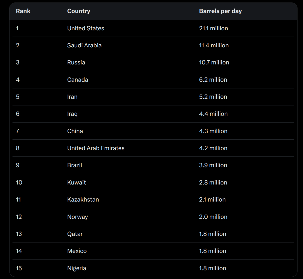Select the 11.4 million value cell
303x279 pixels.
(x=214, y=45)
